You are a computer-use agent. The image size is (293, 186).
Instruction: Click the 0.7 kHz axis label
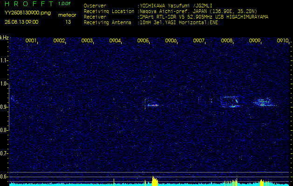[x=4, y=153]
